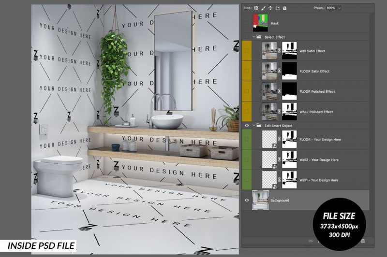The height and width of the screenshot is (257, 387).
Task: Show the Wall Satin Effect layer
Action: point(247,51)
